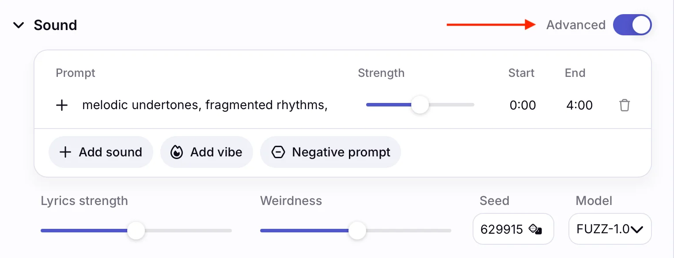The width and height of the screenshot is (674, 258).
Task: Click the trash icon to delete prompt
Action: 624,105
